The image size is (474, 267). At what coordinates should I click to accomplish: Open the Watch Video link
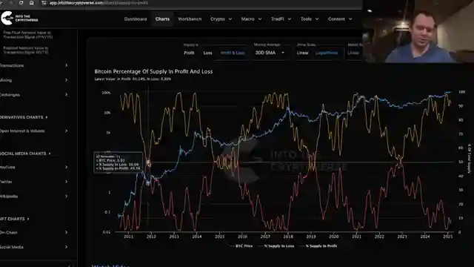(110, 266)
